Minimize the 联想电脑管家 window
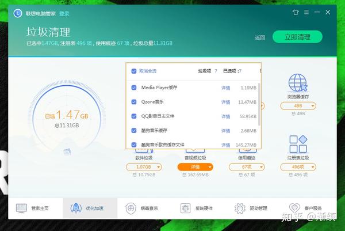 pos(317,12)
